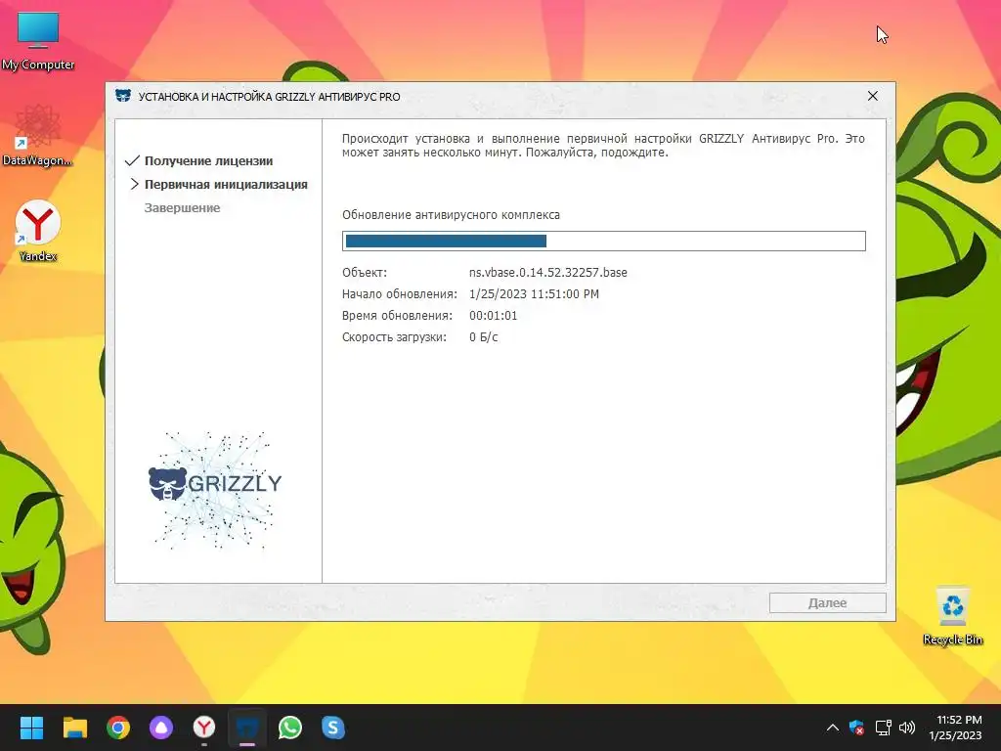1001x751 pixels.
Task: Open the Alice assistant taskbar icon
Action: tap(161, 728)
